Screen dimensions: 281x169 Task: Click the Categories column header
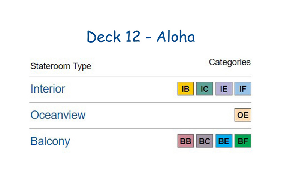click(x=230, y=62)
